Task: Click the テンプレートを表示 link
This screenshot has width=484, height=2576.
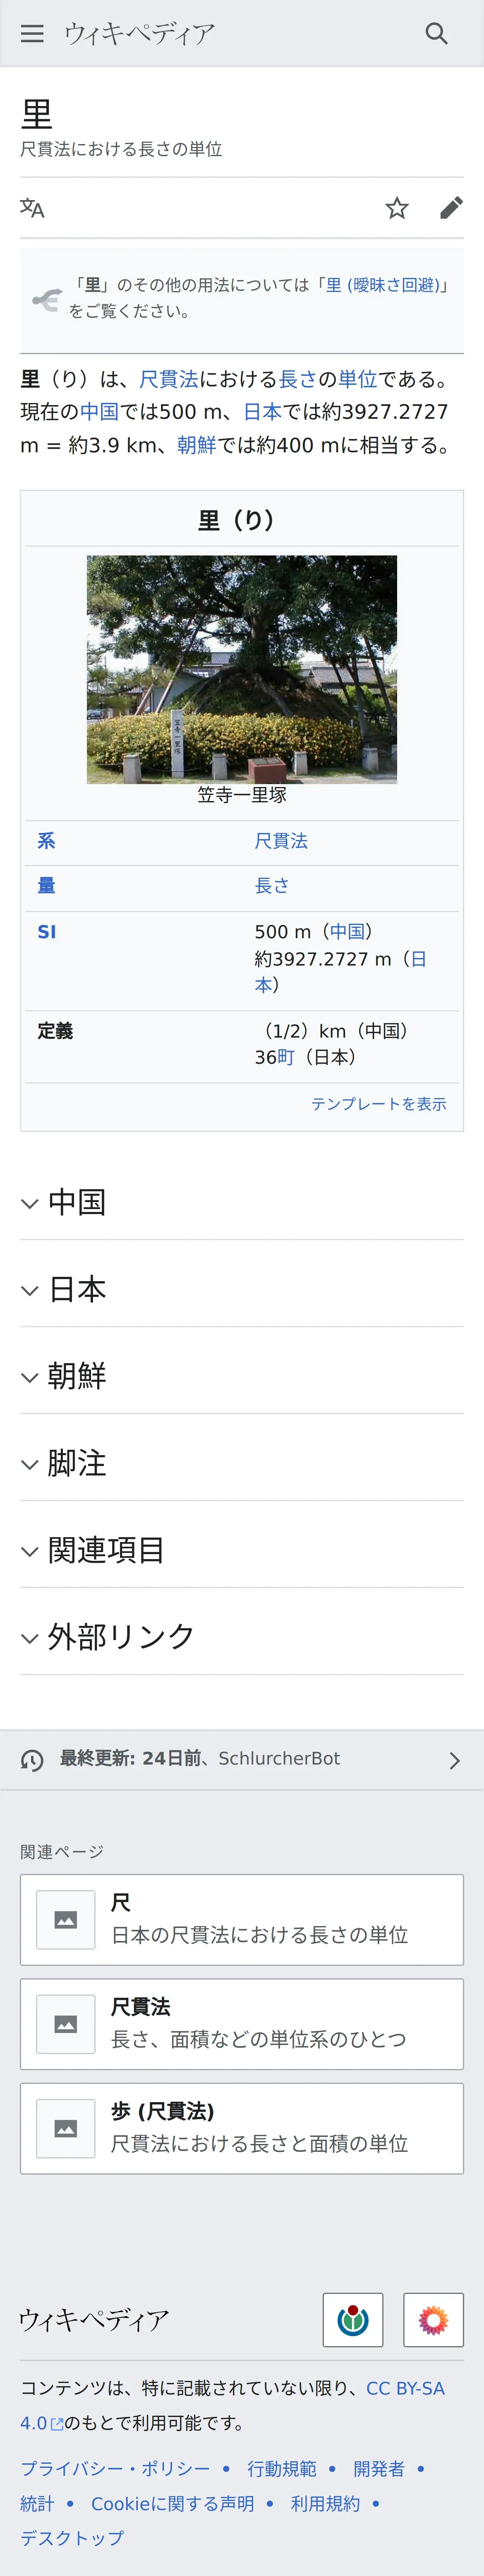Action: [x=378, y=1104]
